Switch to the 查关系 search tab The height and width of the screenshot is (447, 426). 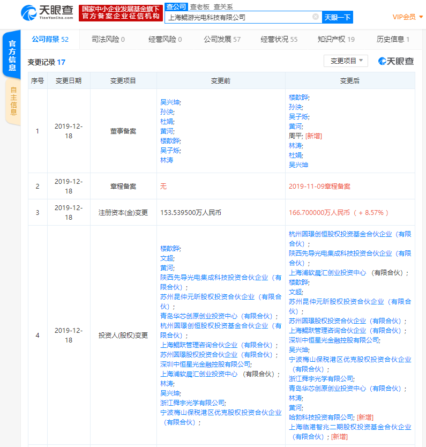tap(223, 7)
